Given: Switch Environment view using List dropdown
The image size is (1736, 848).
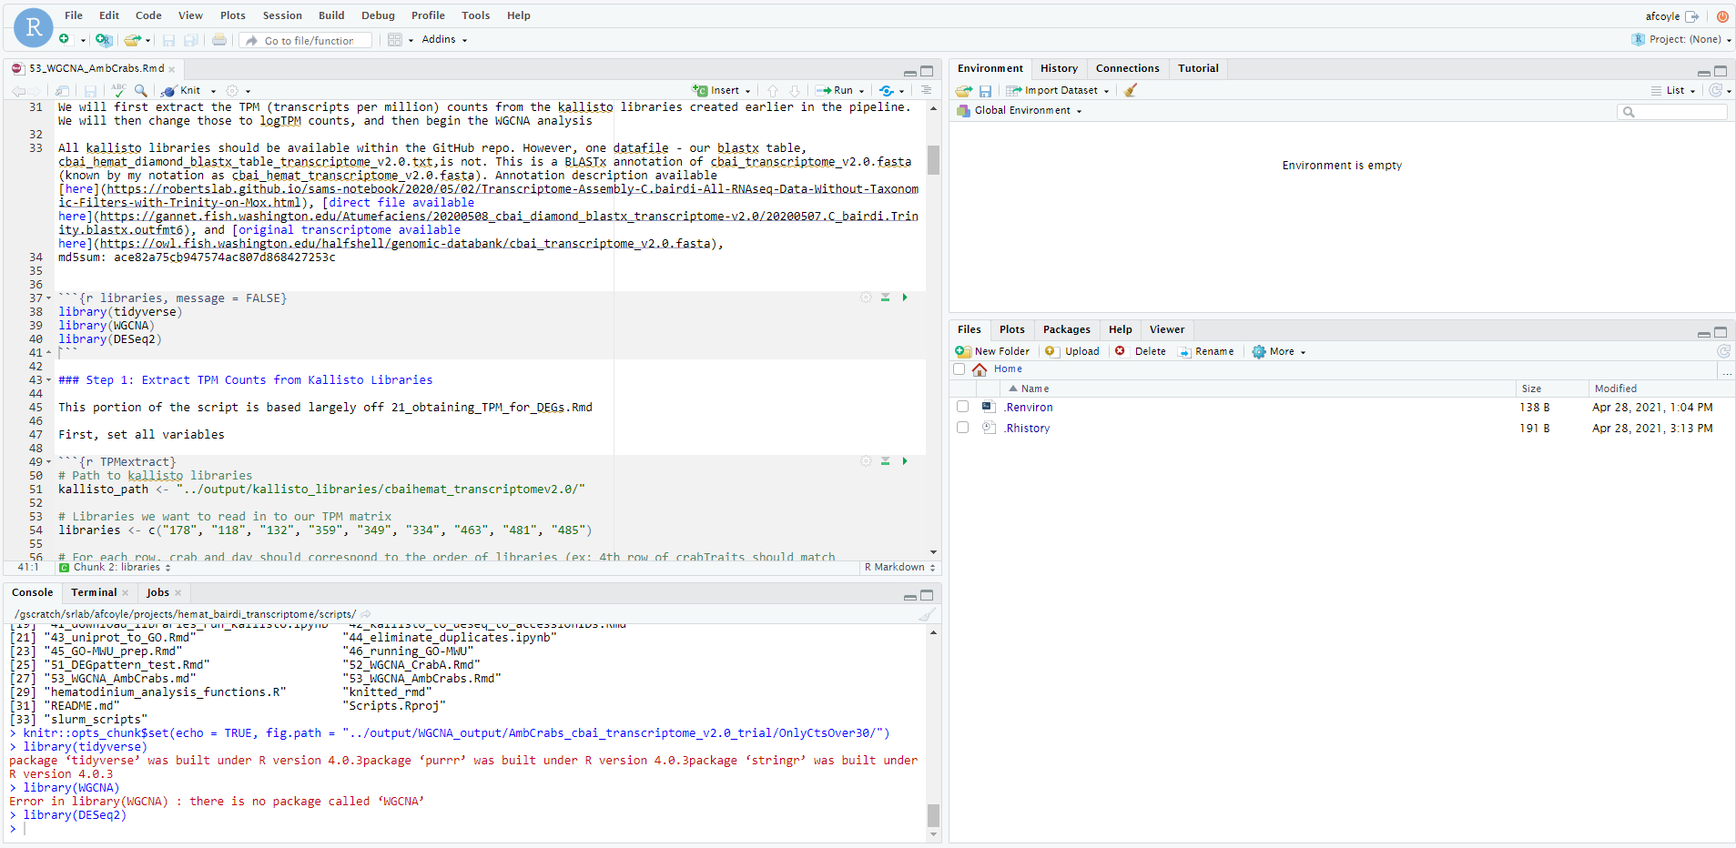Looking at the screenshot, I should (x=1674, y=90).
